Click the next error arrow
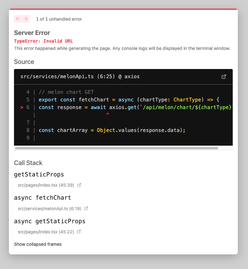Viewport: 248px width, 269px height. pos(26,19)
